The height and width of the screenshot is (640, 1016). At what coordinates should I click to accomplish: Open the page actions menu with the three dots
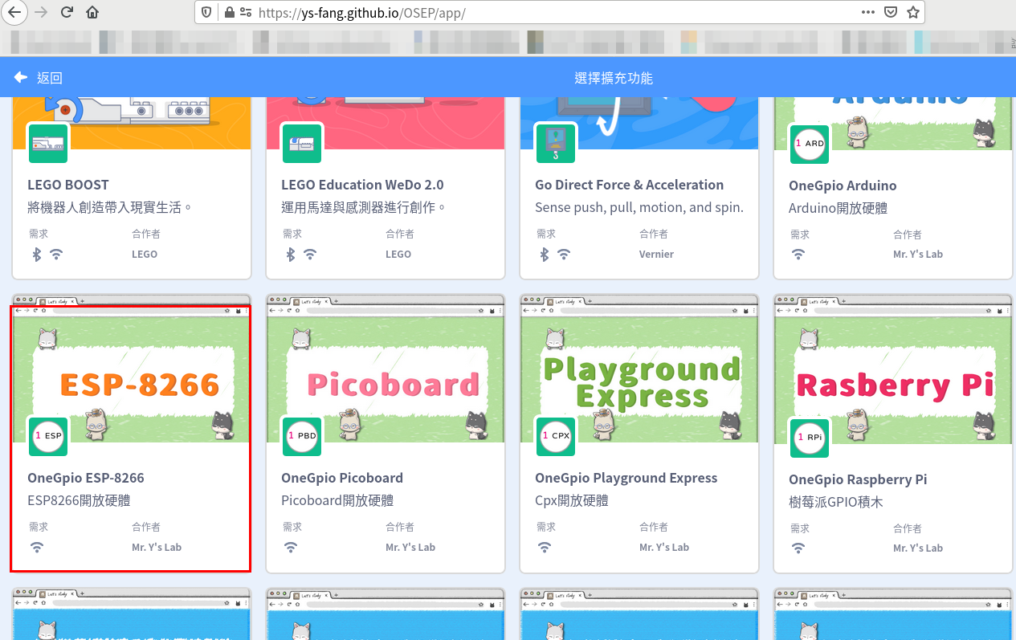coord(868,12)
